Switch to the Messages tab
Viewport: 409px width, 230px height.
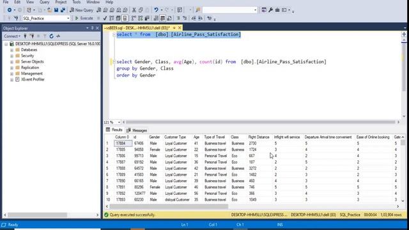tap(137, 130)
